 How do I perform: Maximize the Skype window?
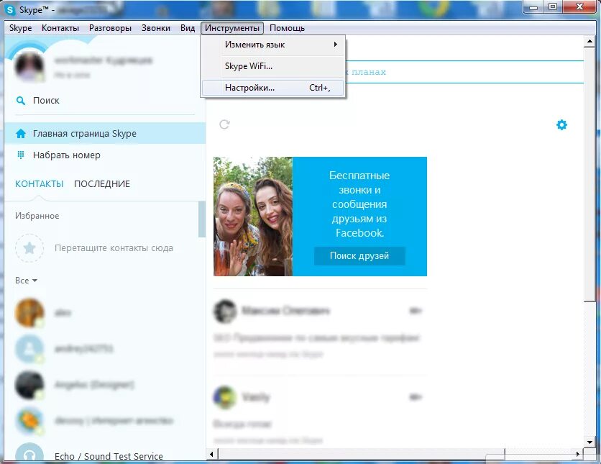coord(552,7)
